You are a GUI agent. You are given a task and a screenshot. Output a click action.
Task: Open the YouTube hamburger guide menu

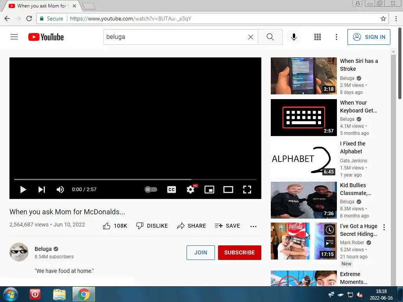14,37
